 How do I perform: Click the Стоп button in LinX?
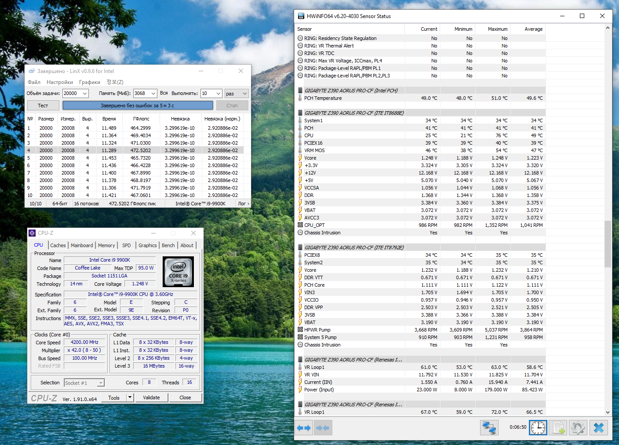coord(232,106)
